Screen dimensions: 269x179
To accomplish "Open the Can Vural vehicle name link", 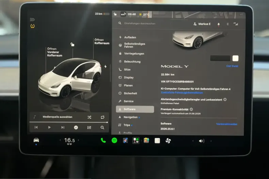I will pyautogui.click(x=232, y=66).
